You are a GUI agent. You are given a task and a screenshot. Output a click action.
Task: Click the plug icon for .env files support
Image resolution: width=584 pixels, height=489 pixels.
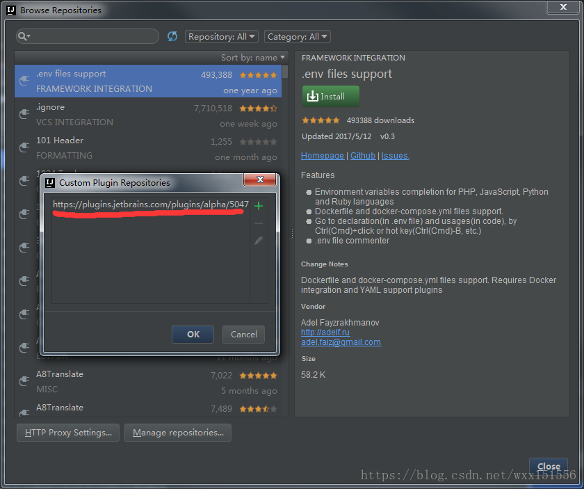coord(24,80)
